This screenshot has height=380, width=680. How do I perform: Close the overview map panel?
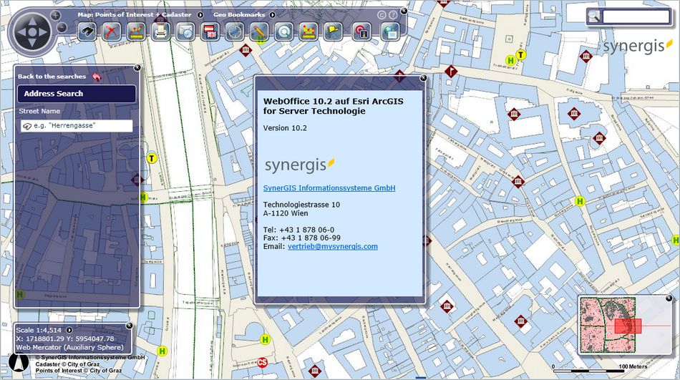pyautogui.click(x=669, y=298)
